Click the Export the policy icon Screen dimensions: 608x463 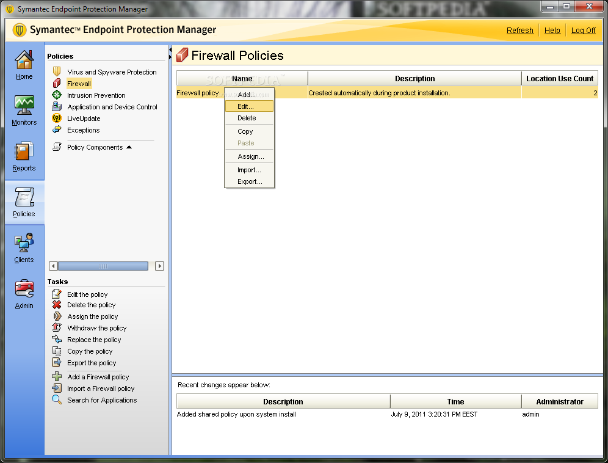[x=57, y=362]
